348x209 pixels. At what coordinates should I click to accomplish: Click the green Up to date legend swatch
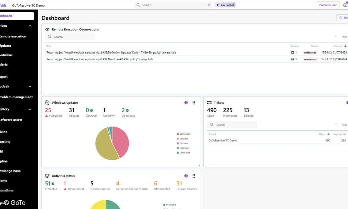[x=178, y=153]
